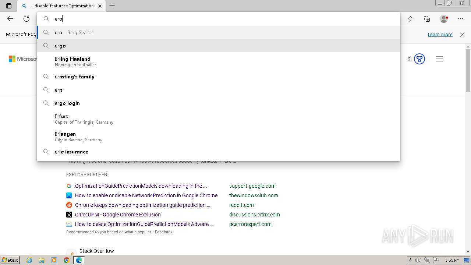Viewport: 471px width, 265px height.
Task: Refresh the page
Action: (26, 19)
